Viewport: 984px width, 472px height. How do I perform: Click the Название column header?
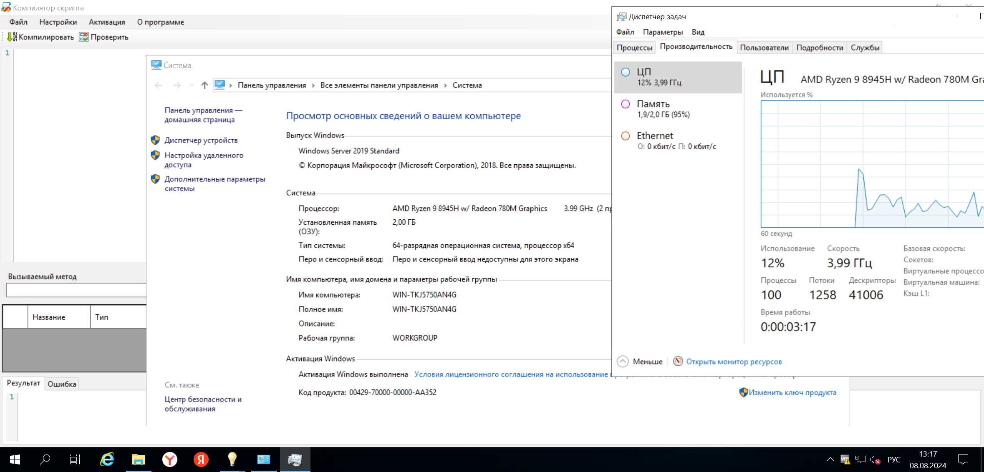pos(59,317)
